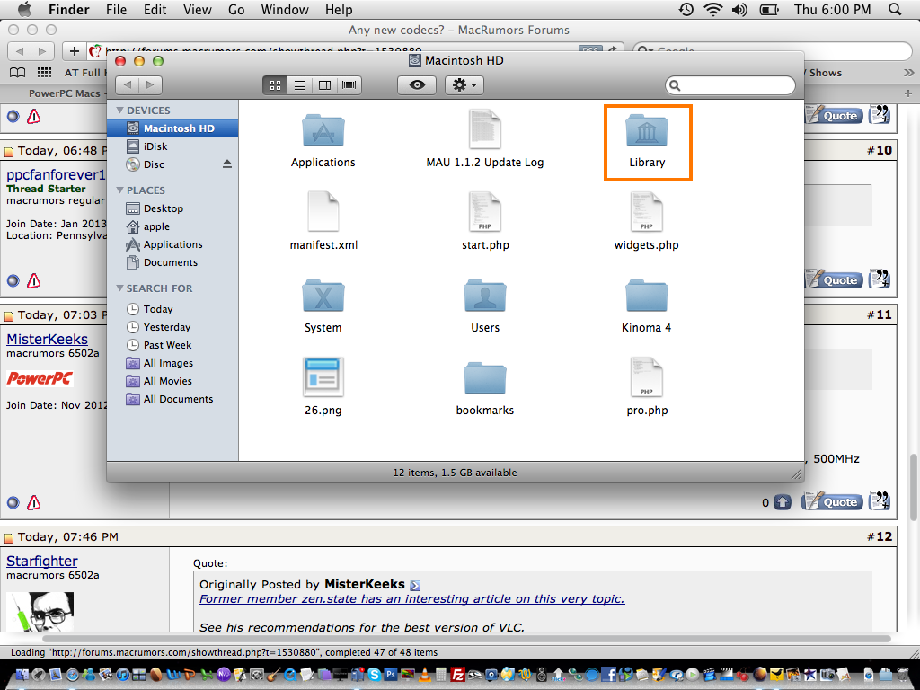Click the volume icon in menu bar
The width and height of the screenshot is (920, 690).
tap(740, 9)
